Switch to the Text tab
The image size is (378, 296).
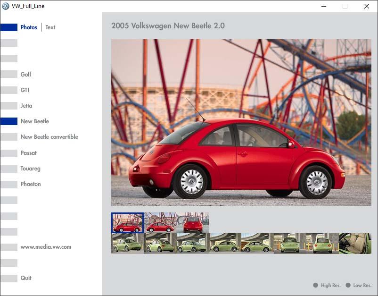50,27
